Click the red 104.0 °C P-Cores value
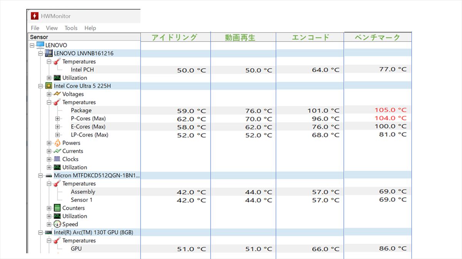The image size is (462, 259). [390, 118]
